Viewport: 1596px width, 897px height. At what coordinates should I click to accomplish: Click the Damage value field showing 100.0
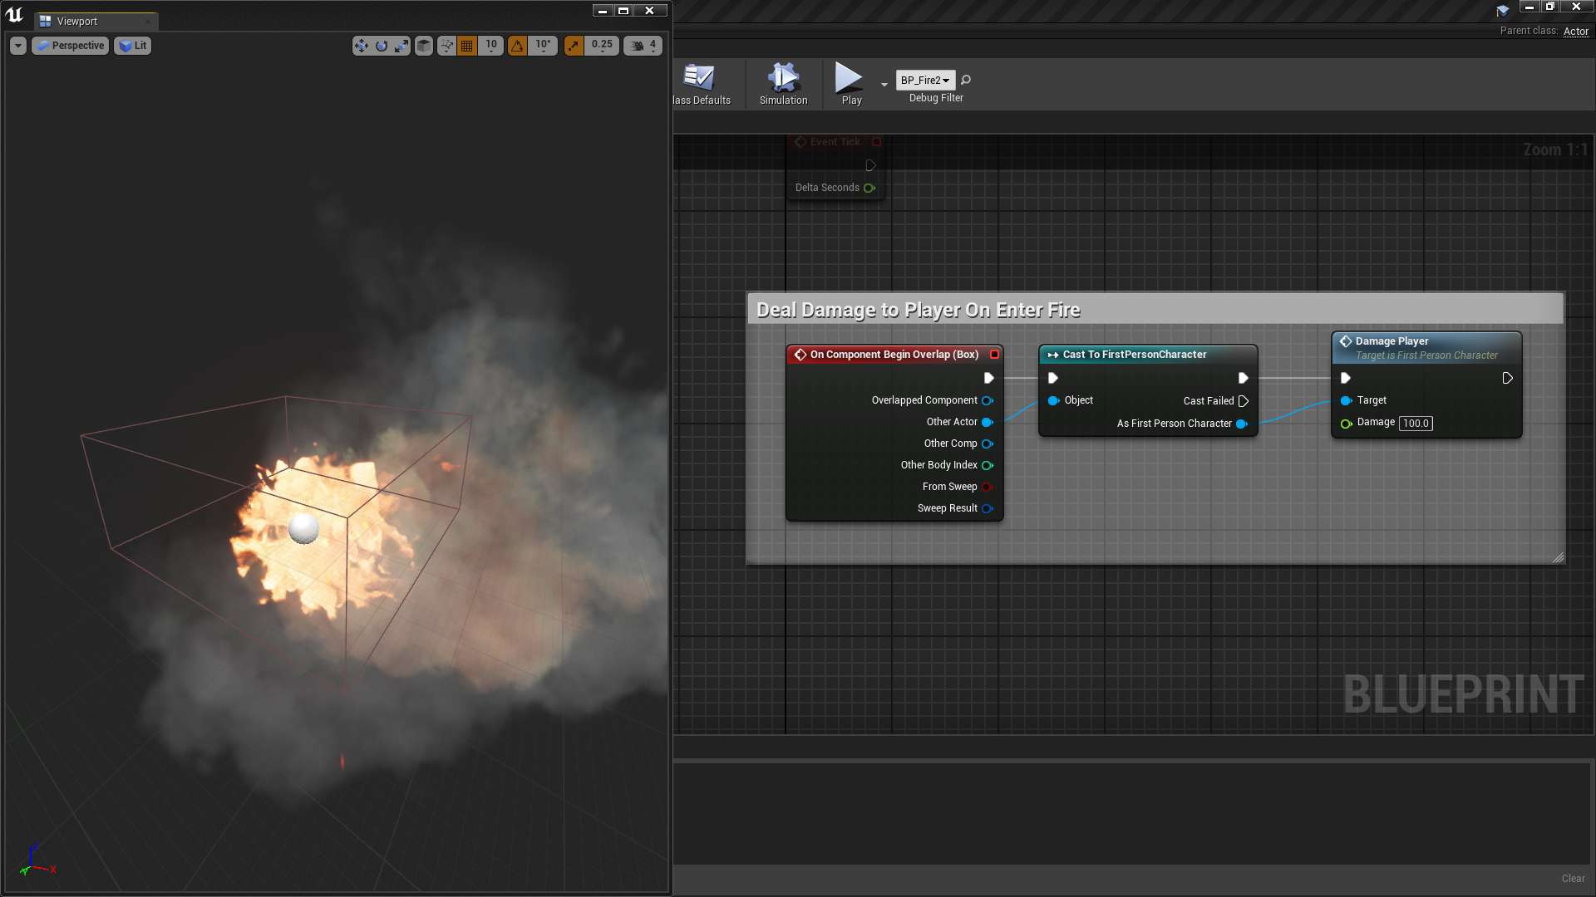pyautogui.click(x=1416, y=424)
